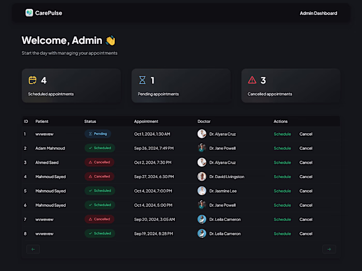This screenshot has width=362, height=271.
Task: Schedule Ahmed Saed's appointment
Action: (282, 163)
